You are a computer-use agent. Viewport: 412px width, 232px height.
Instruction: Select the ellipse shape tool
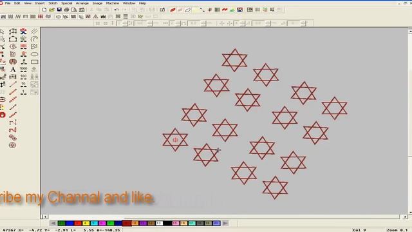coord(34,54)
